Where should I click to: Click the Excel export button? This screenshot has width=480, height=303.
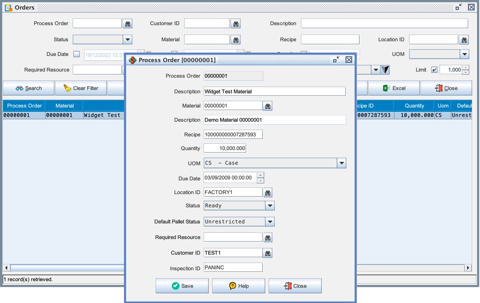[x=394, y=88]
